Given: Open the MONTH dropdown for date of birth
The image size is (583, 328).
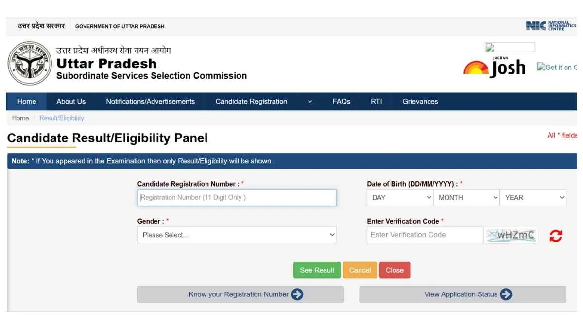Looking at the screenshot, I should [x=467, y=198].
